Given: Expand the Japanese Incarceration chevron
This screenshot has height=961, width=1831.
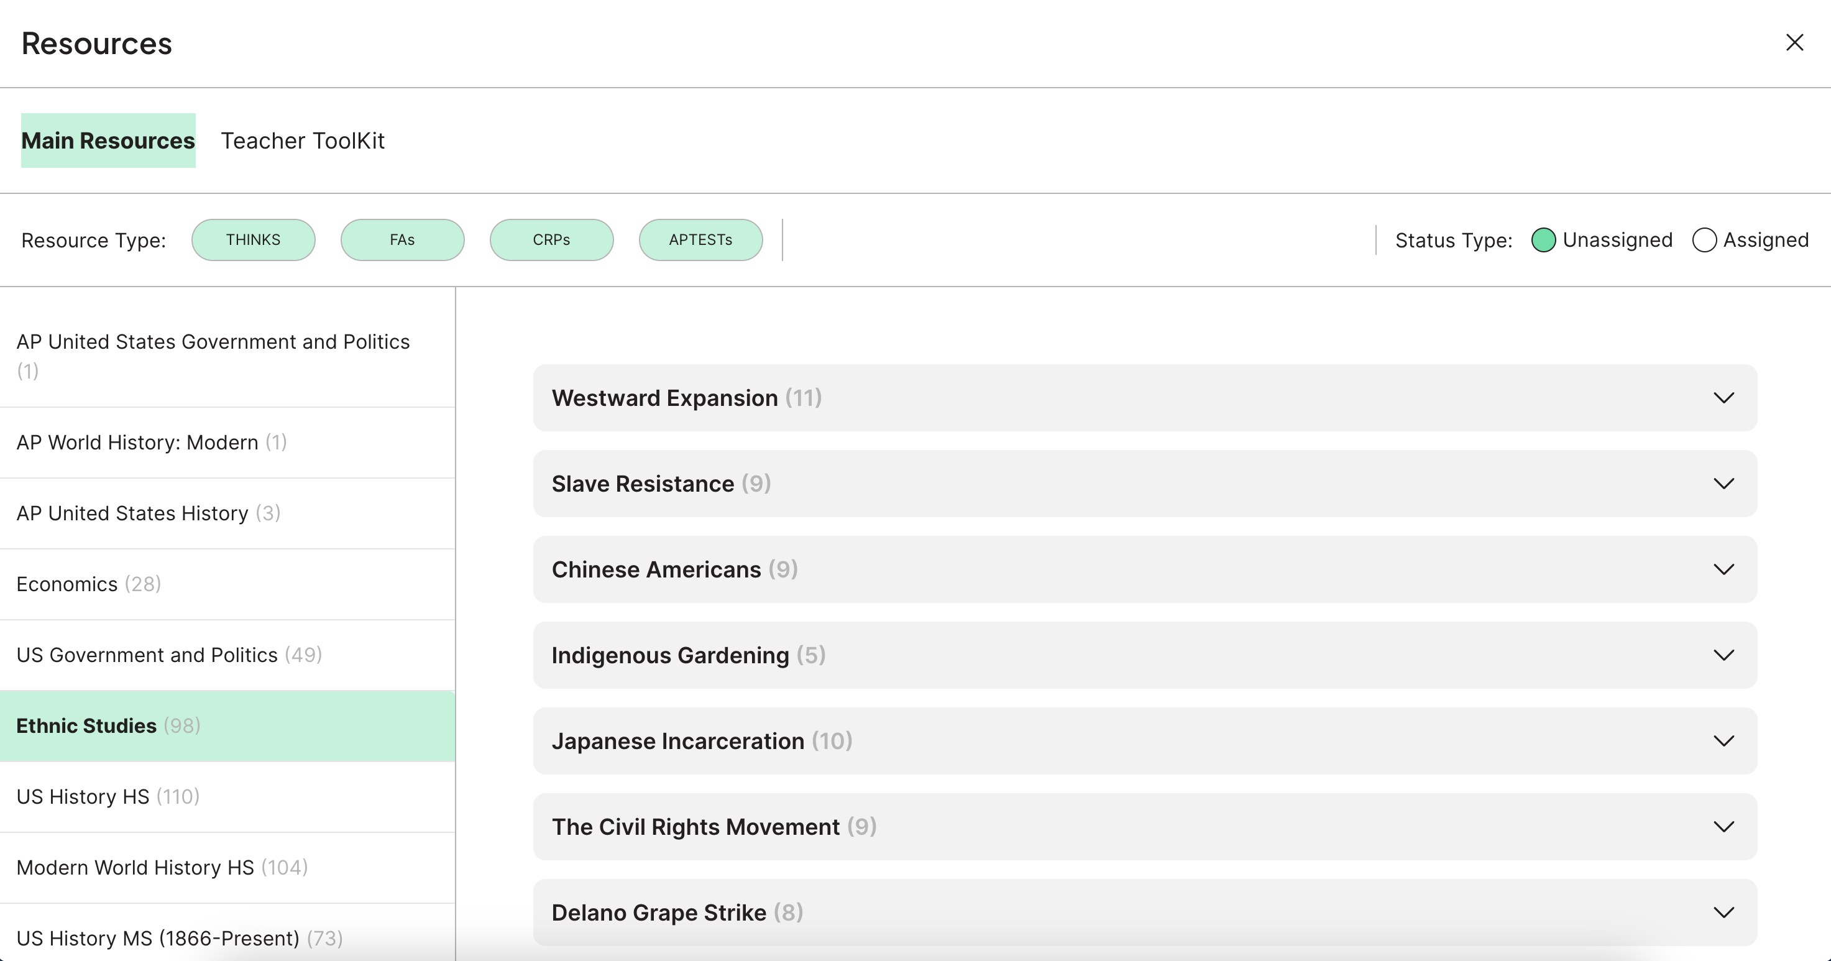Looking at the screenshot, I should click(x=1723, y=742).
